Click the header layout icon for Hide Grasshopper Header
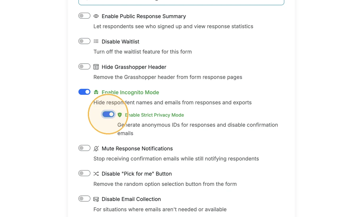The height and width of the screenshot is (217, 356). (96, 67)
